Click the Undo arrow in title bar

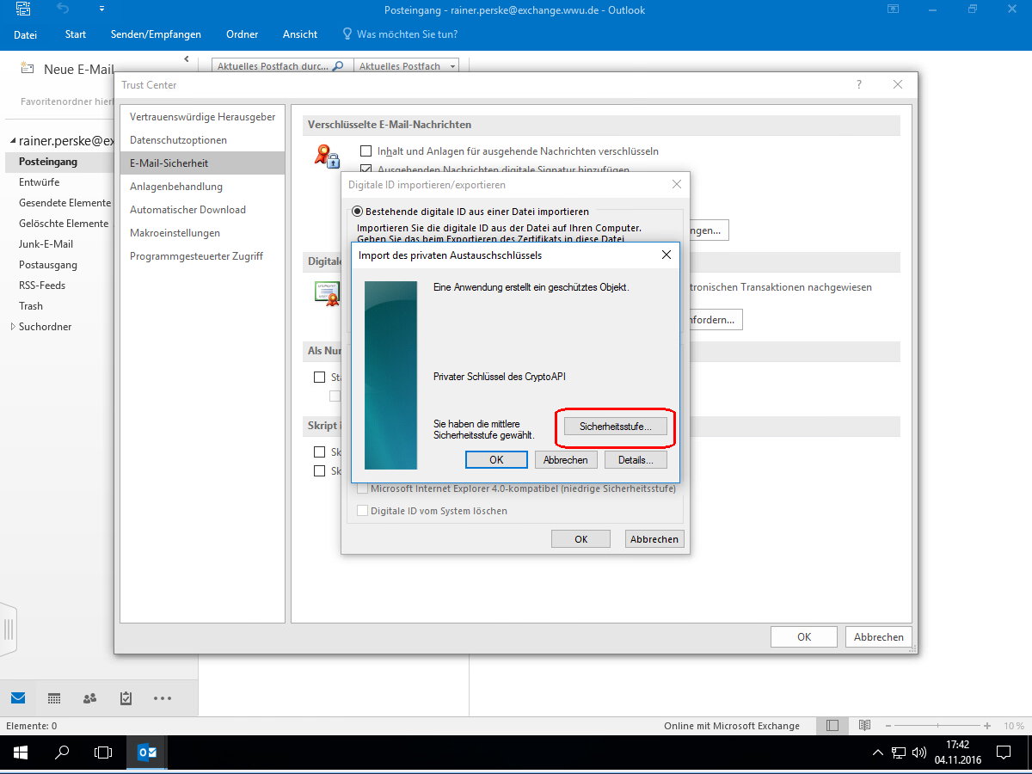point(63,9)
